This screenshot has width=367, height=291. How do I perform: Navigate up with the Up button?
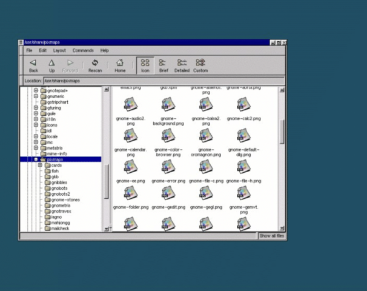pyautogui.click(x=51, y=66)
